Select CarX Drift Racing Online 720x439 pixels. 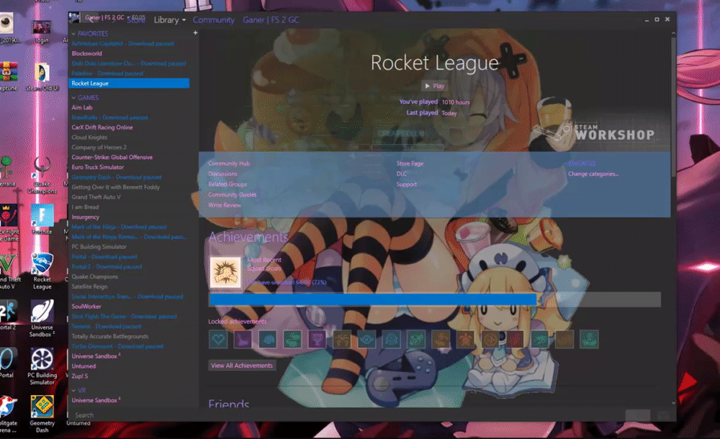[102, 127]
